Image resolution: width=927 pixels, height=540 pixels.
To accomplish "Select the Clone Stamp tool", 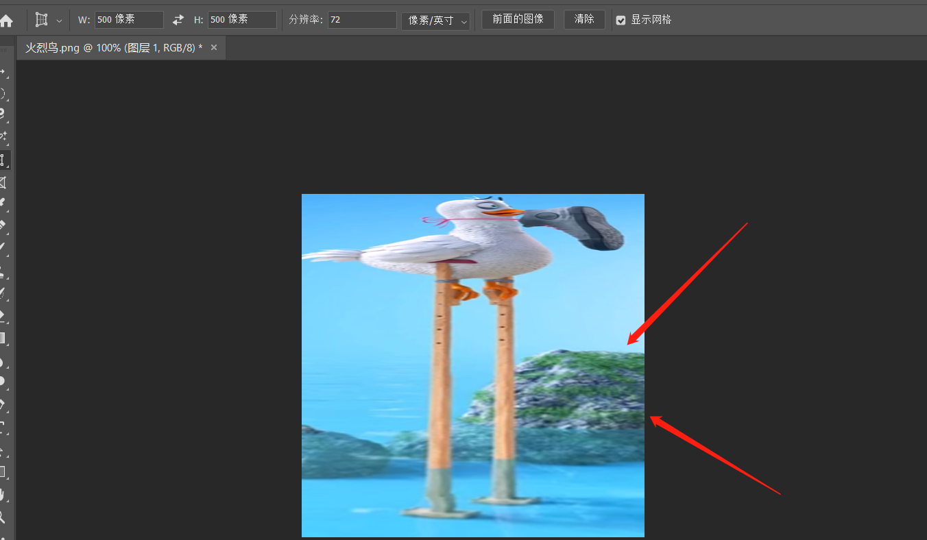I will click(x=3, y=271).
